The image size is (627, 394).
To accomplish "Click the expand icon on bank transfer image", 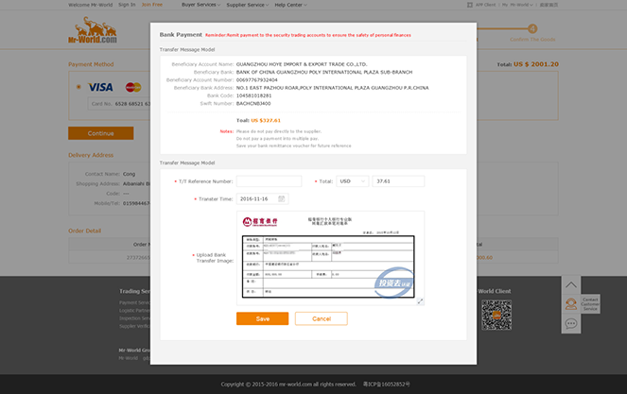I will (x=420, y=301).
